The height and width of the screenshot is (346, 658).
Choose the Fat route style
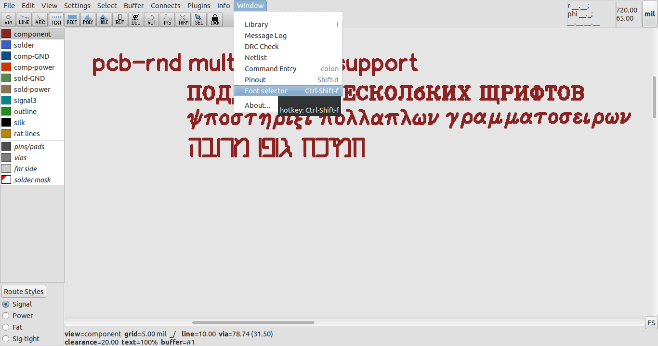13,327
